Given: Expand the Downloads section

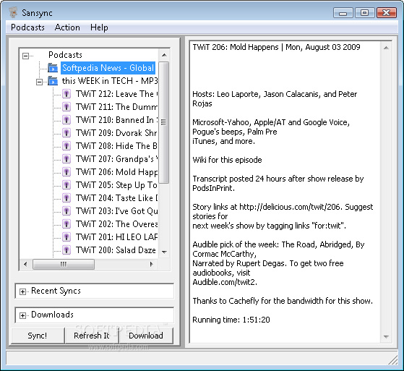Looking at the screenshot, I should pos(22,315).
